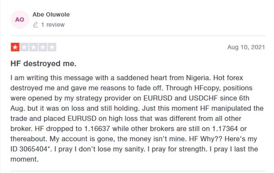Open the "HF destroyed me." review title
Image resolution: width=274 pixels, height=173 pixels.
pos(43,64)
